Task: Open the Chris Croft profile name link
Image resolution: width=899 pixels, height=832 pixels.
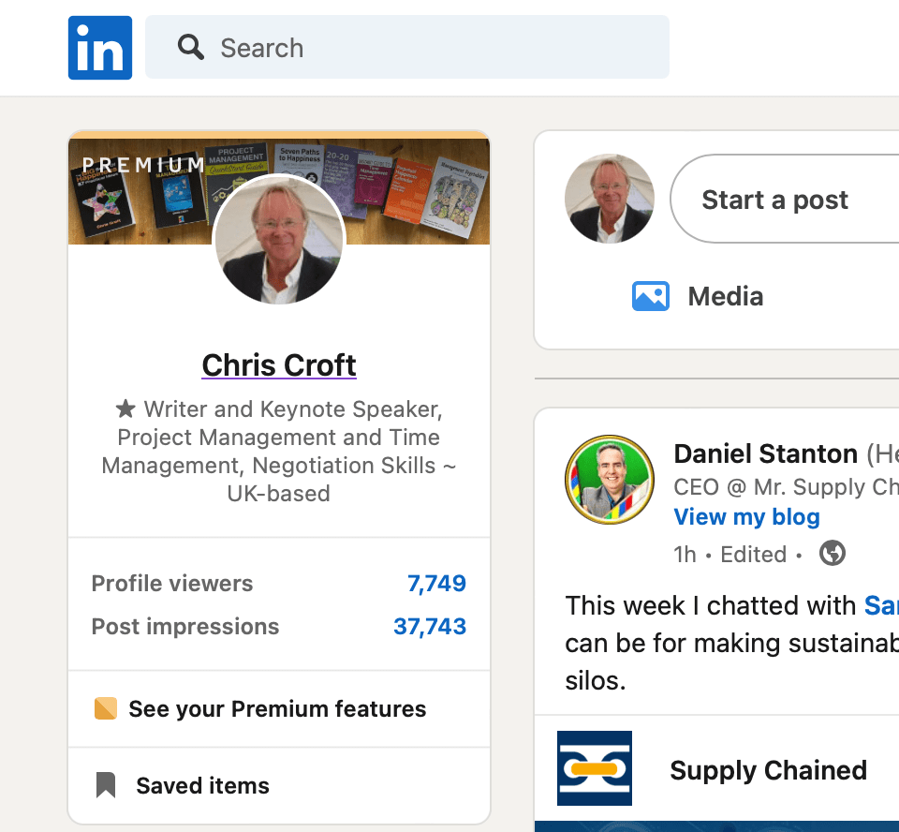Action: point(279,364)
